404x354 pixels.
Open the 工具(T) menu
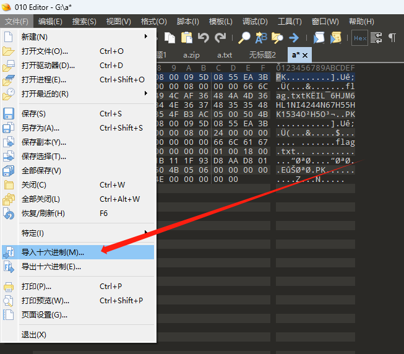(290, 22)
